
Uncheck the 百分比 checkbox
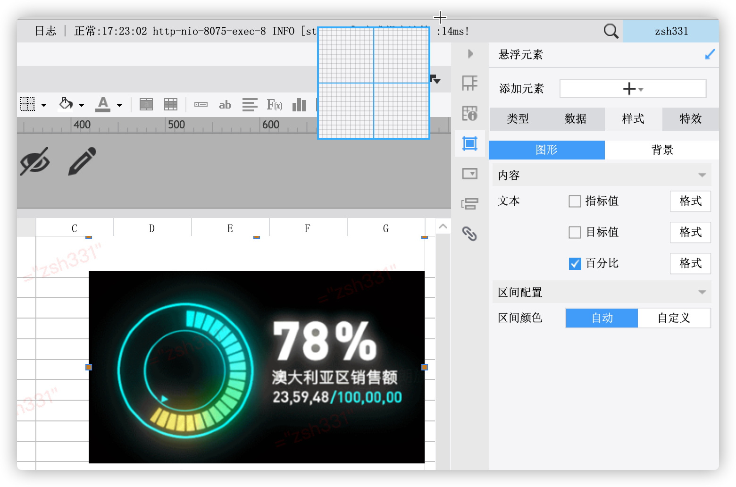pyautogui.click(x=575, y=264)
